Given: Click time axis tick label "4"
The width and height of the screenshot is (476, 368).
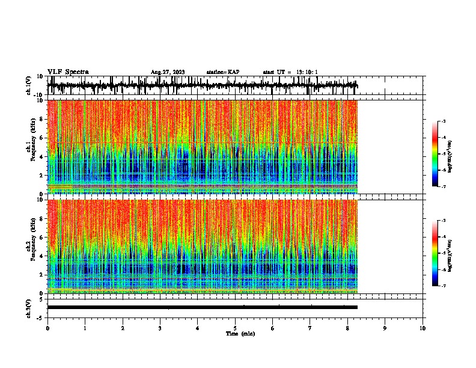Looking at the screenshot, I should 198,328.
